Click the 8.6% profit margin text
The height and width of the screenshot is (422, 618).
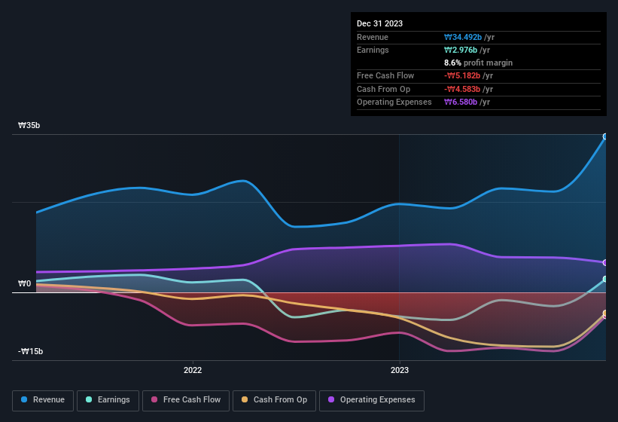[478, 63]
